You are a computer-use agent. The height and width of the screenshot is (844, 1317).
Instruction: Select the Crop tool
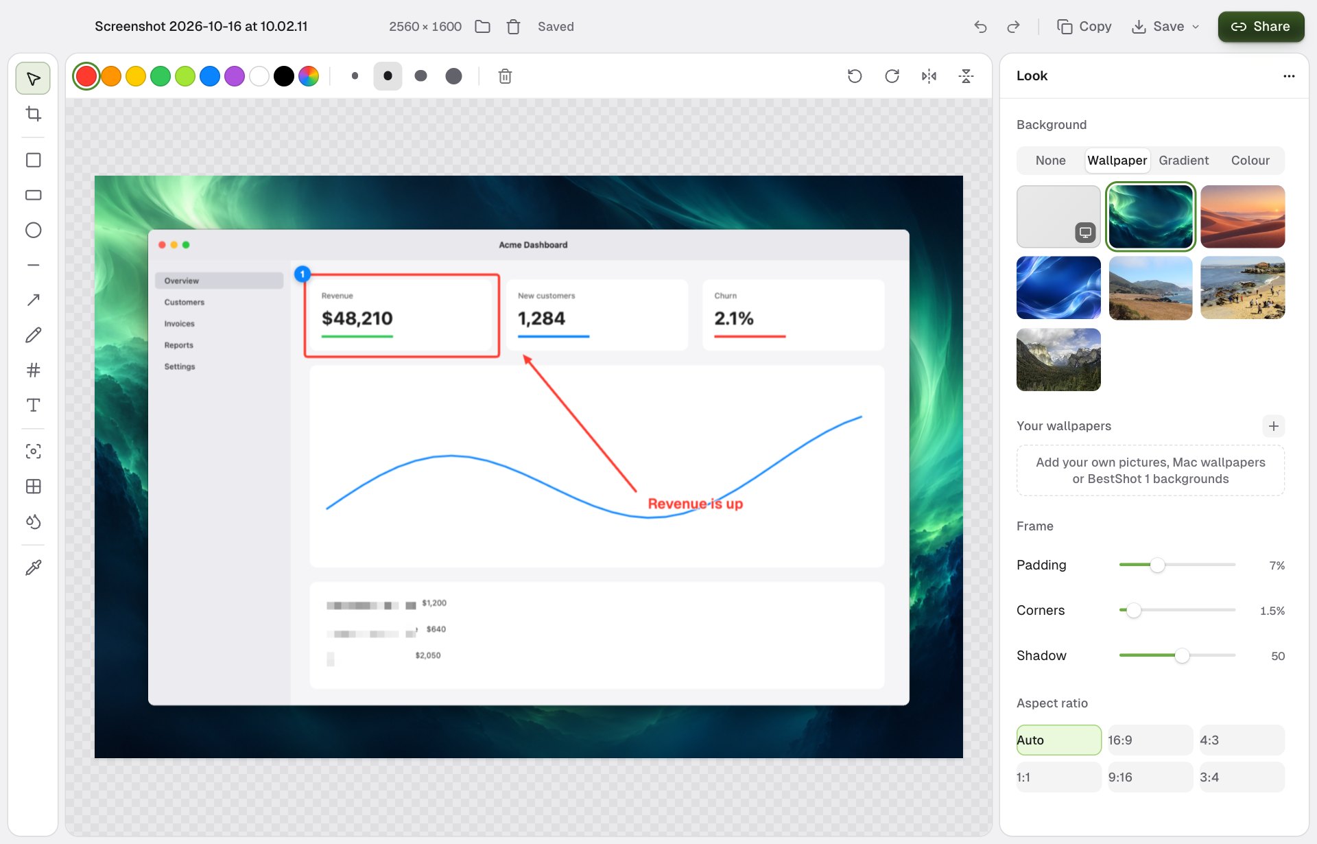pos(33,114)
